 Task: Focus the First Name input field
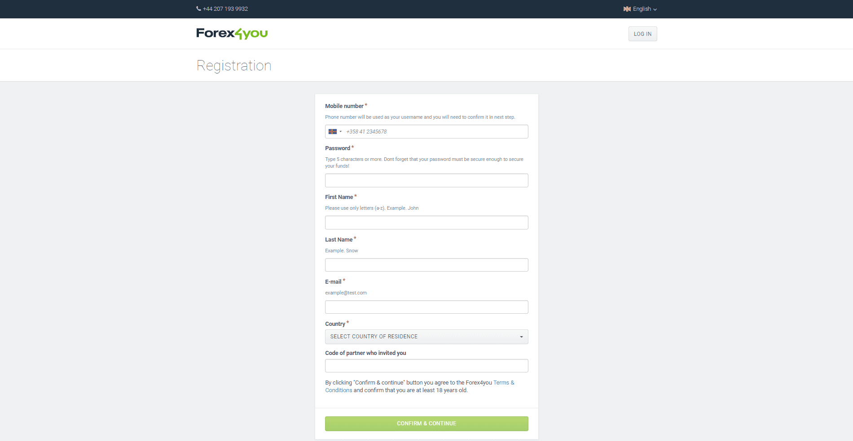426,223
